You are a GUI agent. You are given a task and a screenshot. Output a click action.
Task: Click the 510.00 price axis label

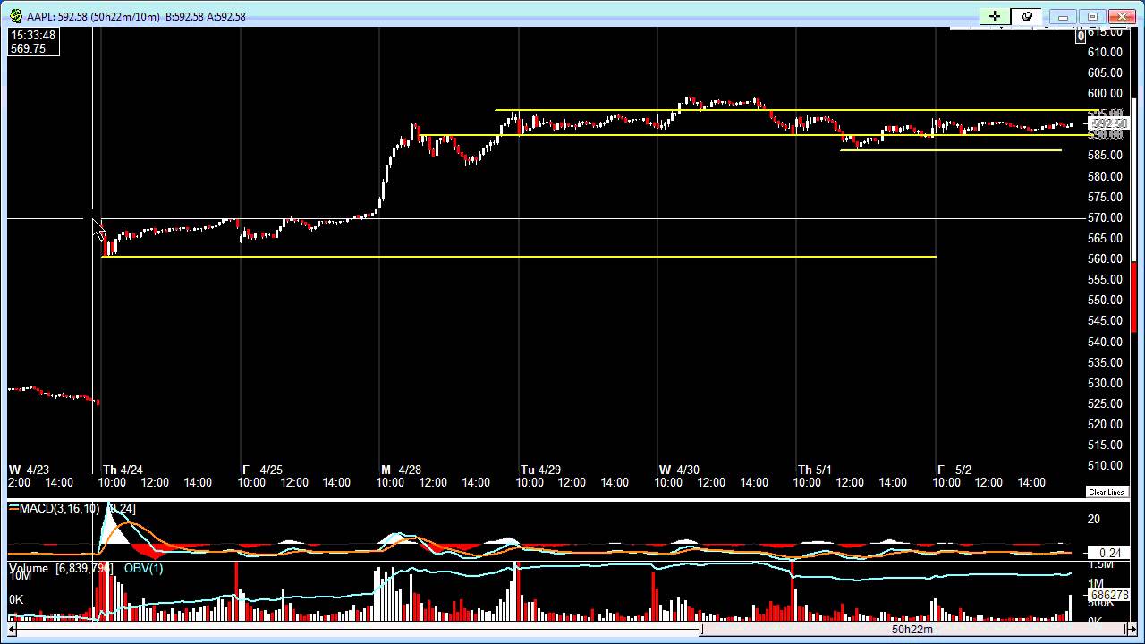1105,465
